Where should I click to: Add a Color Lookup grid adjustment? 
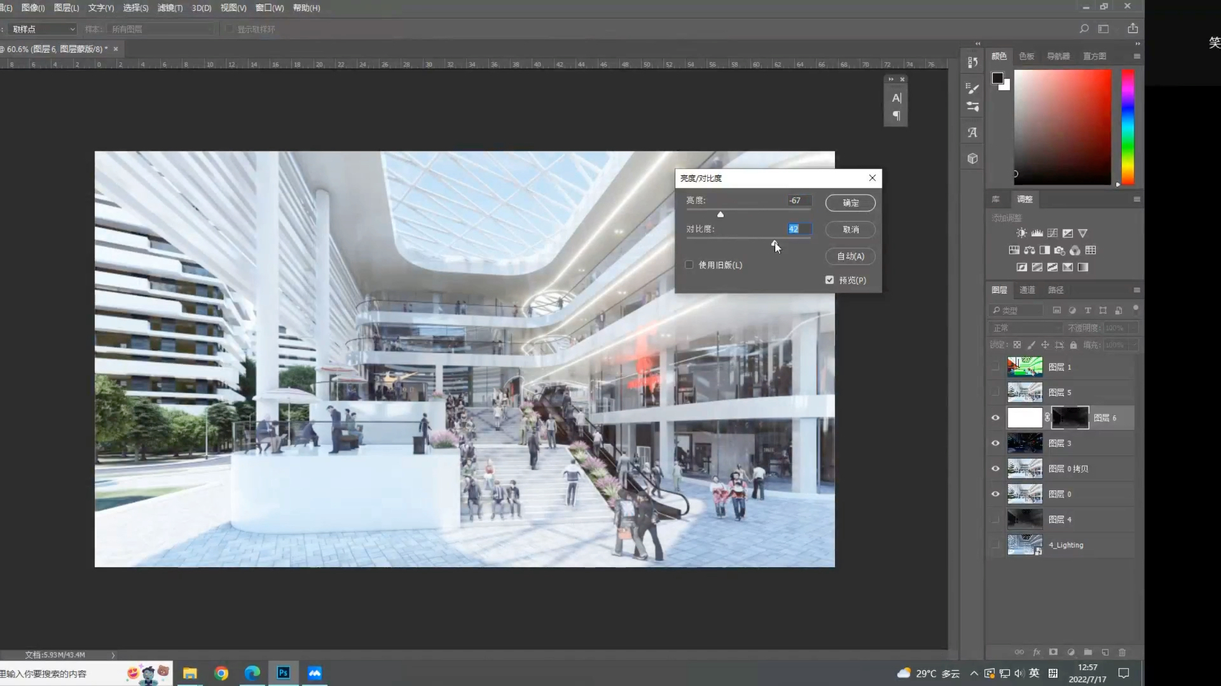1091,250
